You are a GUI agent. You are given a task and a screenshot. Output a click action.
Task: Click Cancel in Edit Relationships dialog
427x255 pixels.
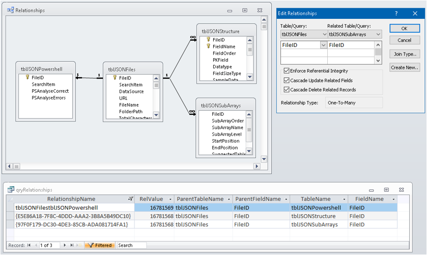coord(405,40)
